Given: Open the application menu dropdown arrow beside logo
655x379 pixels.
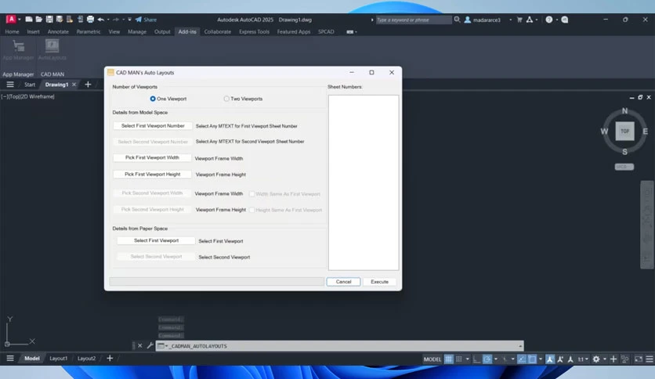Looking at the screenshot, I should 20,20.
